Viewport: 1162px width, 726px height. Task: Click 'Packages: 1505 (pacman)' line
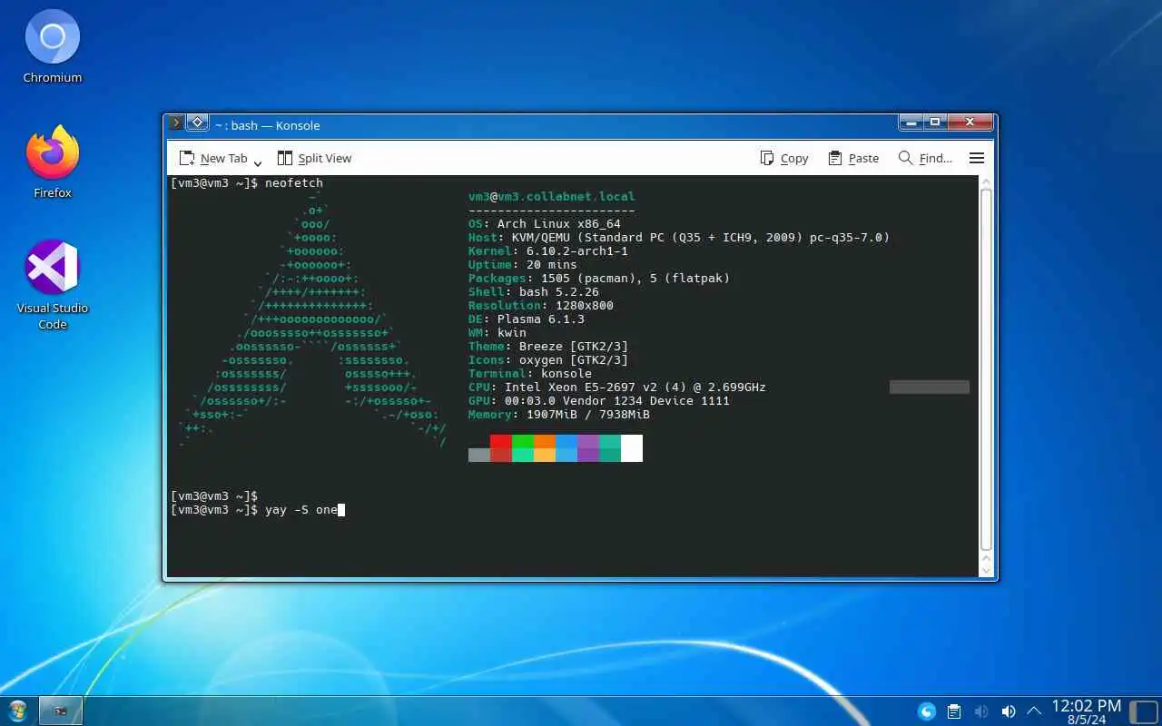tap(599, 278)
